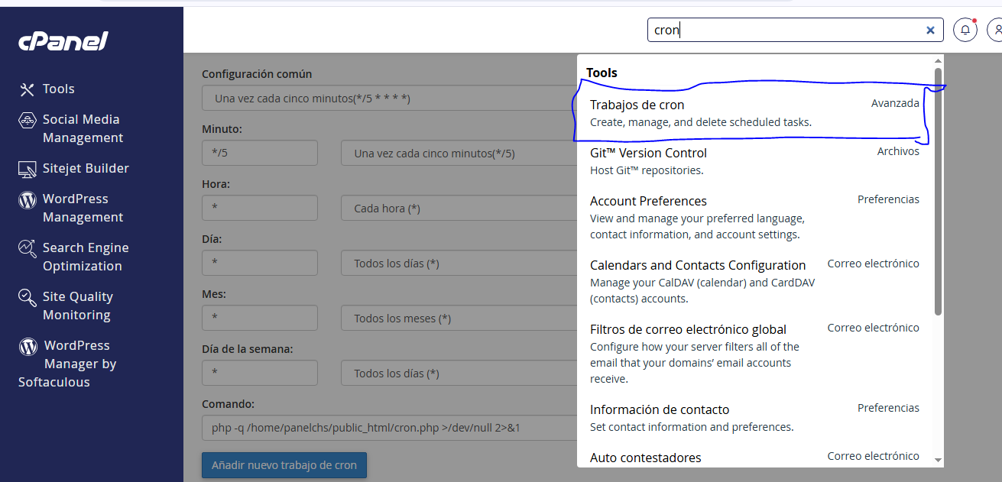The image size is (1002, 482).
Task: Open the Hora preset dropdown
Action: [459, 208]
